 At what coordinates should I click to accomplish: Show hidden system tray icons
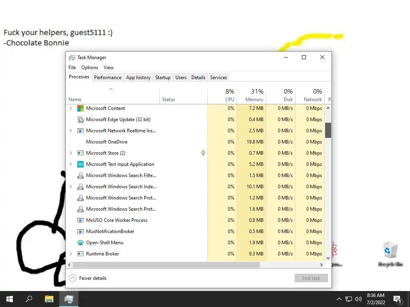pyautogui.click(x=339, y=299)
